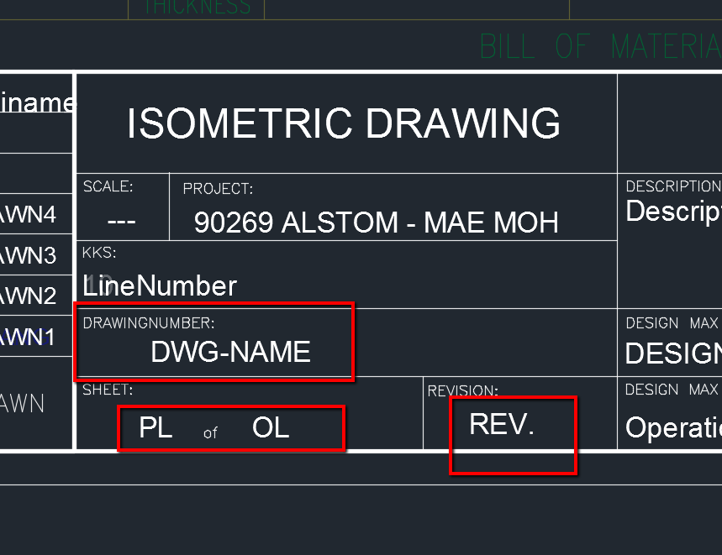Screen dimensions: 722x555
Task: Click the small 'of' text between PL and OL
Action: click(x=210, y=432)
